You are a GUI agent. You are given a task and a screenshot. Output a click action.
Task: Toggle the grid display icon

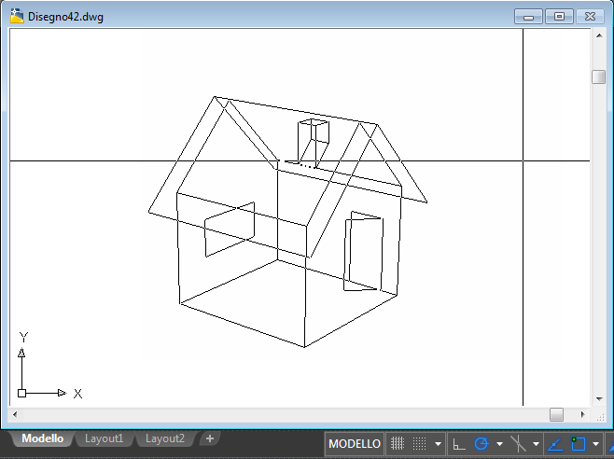click(x=398, y=444)
